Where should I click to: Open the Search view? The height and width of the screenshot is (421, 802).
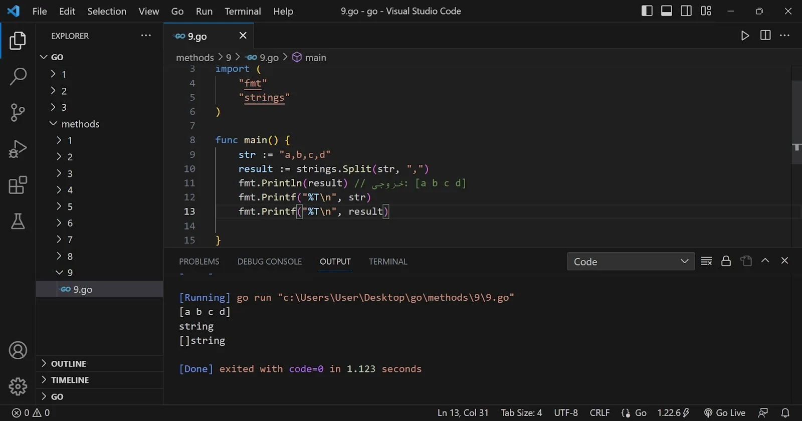coord(18,77)
